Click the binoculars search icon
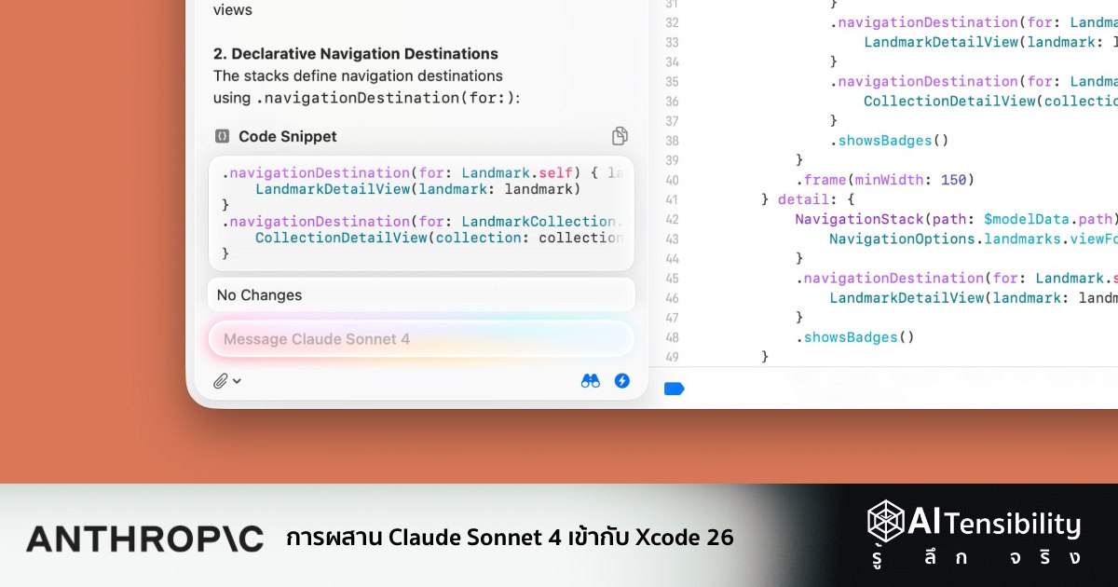The height and width of the screenshot is (587, 1118). point(591,381)
